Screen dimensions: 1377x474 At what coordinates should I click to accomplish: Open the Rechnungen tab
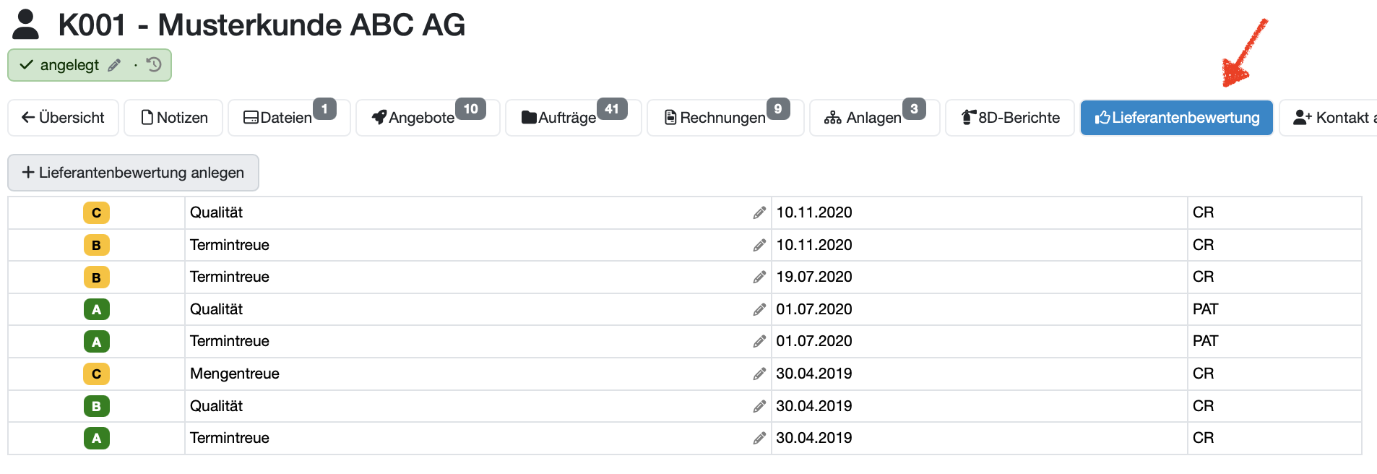[x=725, y=118]
